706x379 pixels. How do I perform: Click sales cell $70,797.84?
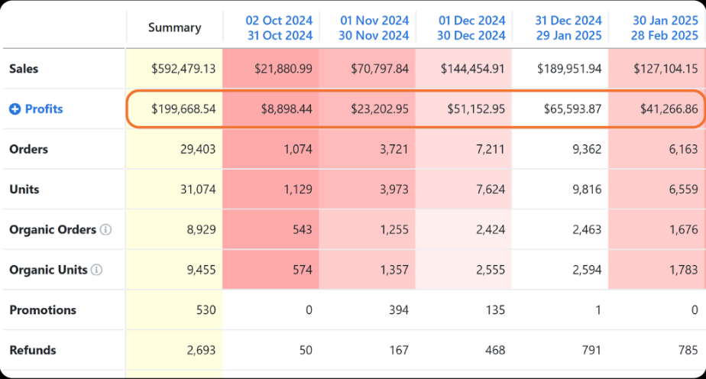tap(380, 69)
